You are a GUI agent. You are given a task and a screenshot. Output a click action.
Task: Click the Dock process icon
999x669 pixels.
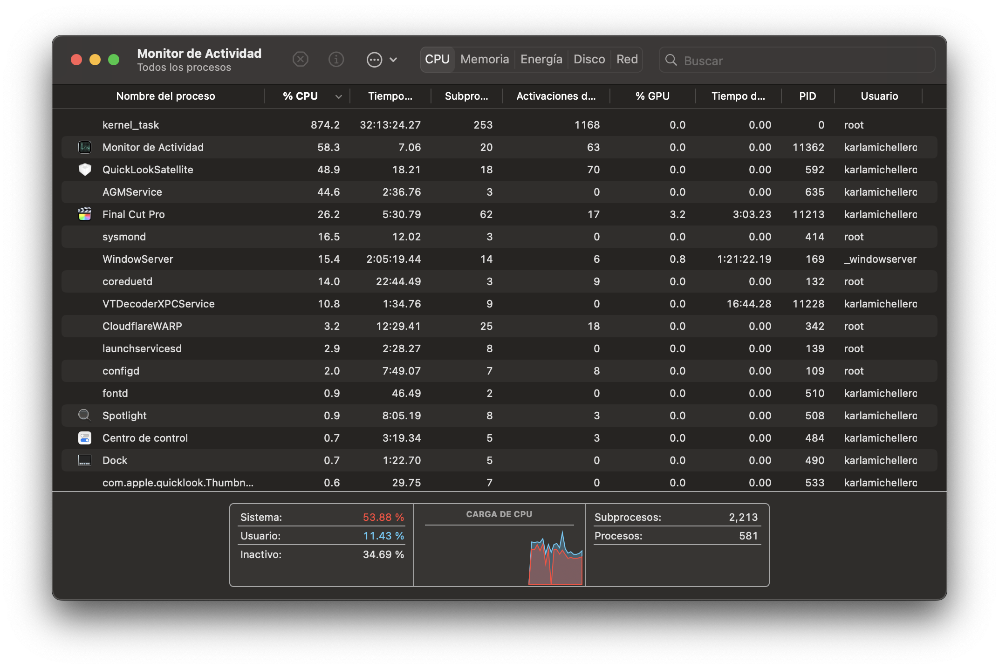[x=85, y=460]
